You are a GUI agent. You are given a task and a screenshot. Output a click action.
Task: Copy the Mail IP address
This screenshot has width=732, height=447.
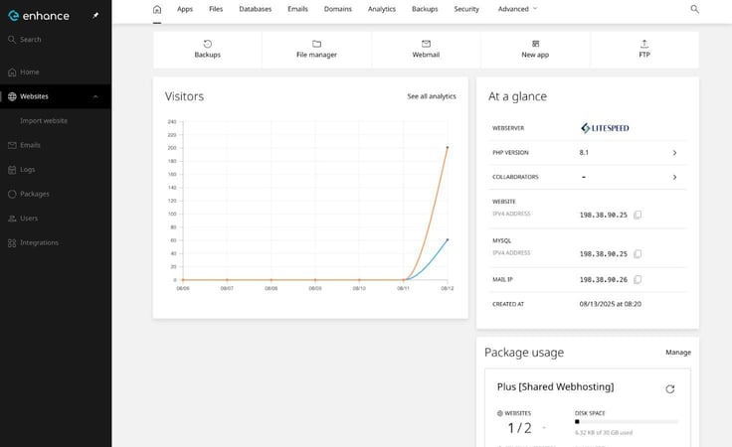(x=638, y=280)
